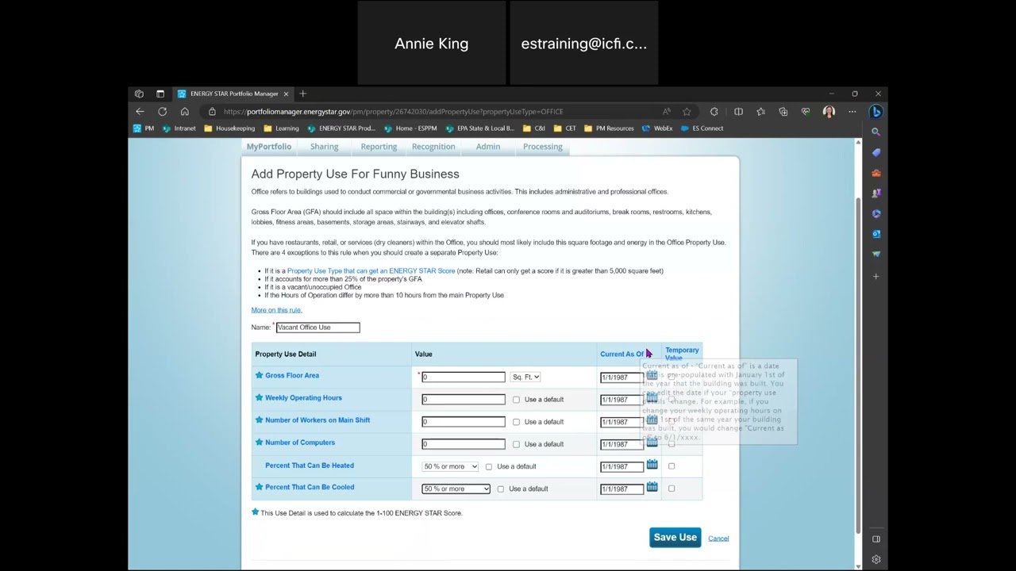Open the Outlook icon in Edge sidebar

coord(876,234)
